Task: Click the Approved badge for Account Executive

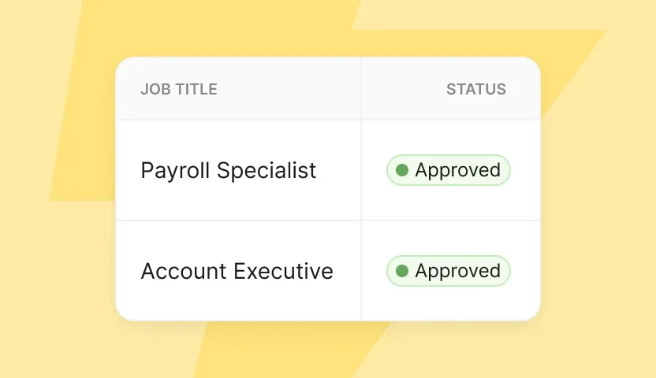Action: pos(449,271)
